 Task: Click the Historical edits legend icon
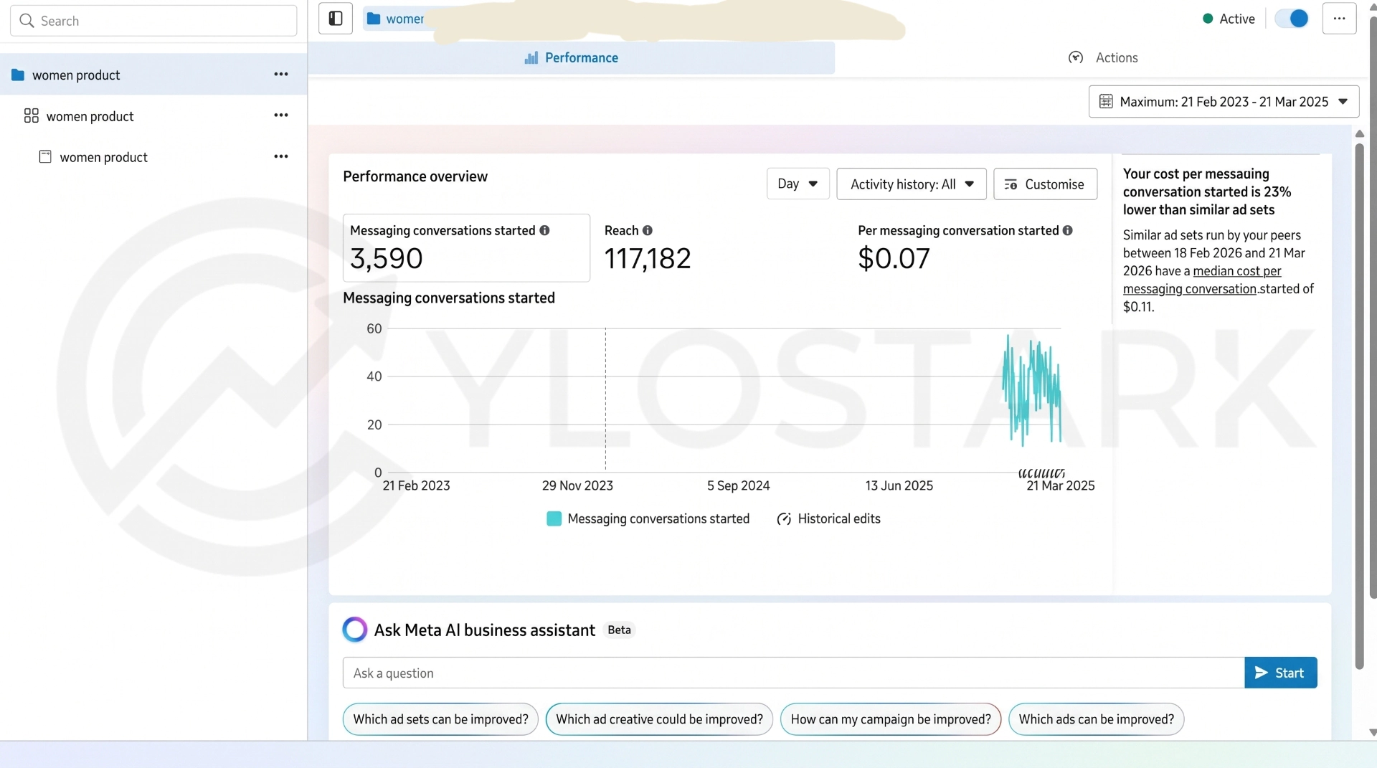click(x=784, y=518)
